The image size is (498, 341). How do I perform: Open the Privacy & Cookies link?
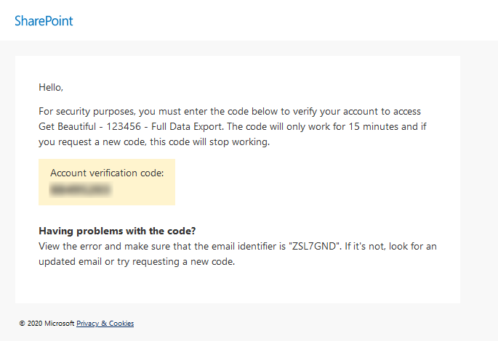pos(105,324)
